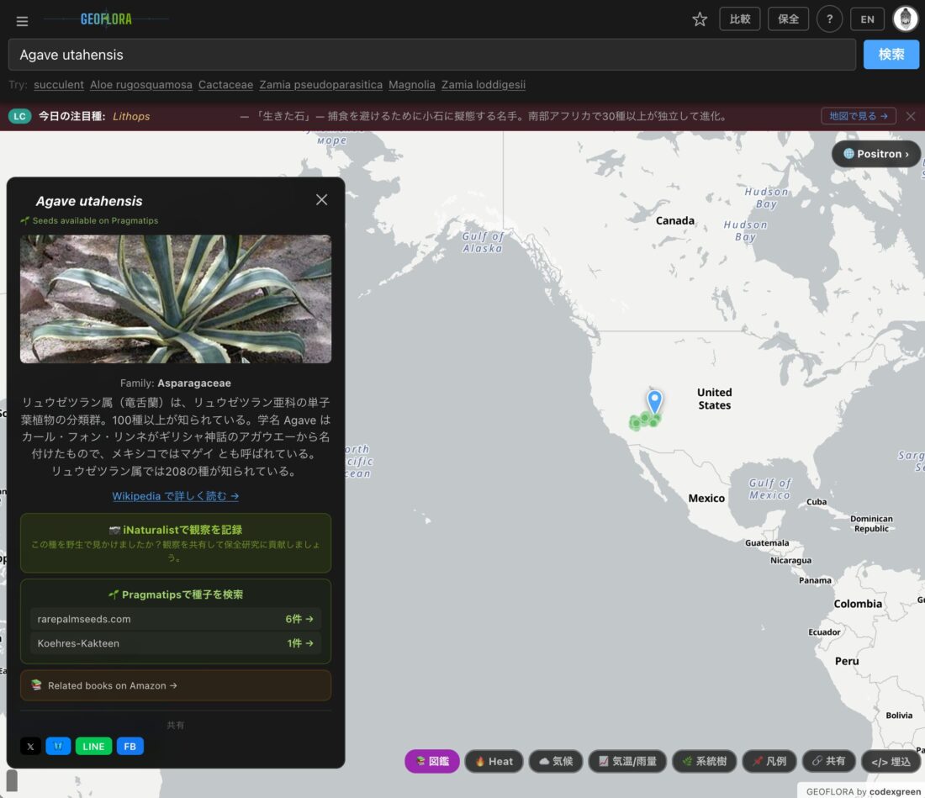Open the 比較 compare menu item
925x798 pixels.
[x=740, y=19]
